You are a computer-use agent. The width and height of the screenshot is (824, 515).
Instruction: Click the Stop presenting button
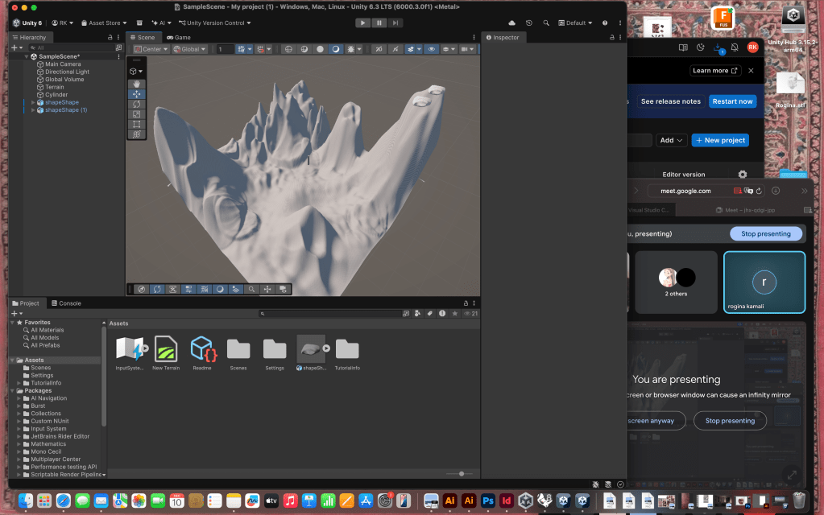(x=766, y=233)
